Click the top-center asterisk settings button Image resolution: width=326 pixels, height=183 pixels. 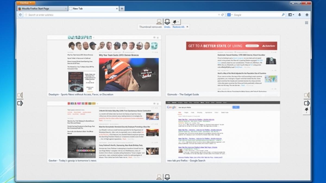176,22
